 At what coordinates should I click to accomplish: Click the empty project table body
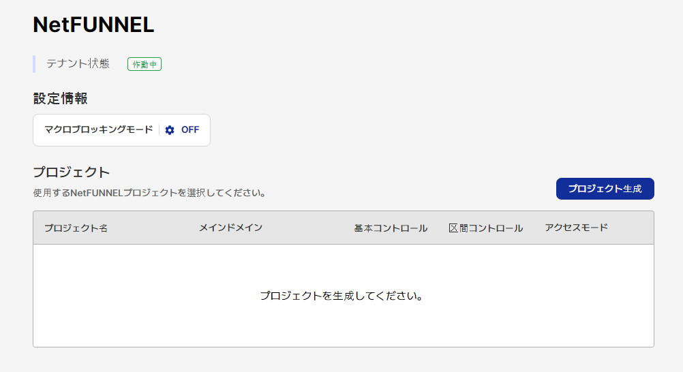344,295
